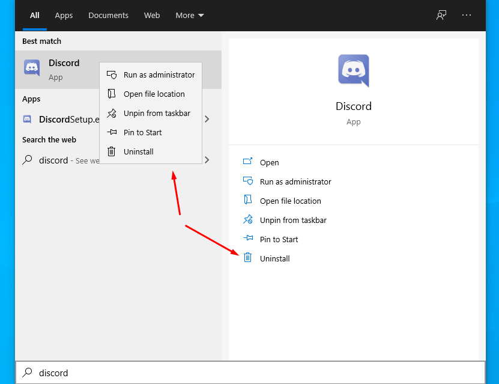Expand DiscordSetup.exe result chevron
The image size is (499, 384).
(x=207, y=119)
